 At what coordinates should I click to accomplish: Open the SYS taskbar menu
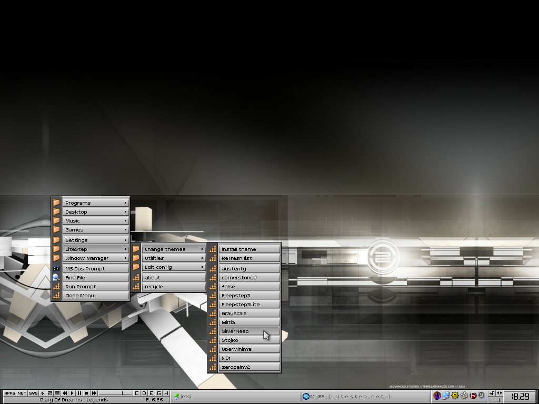coord(33,393)
